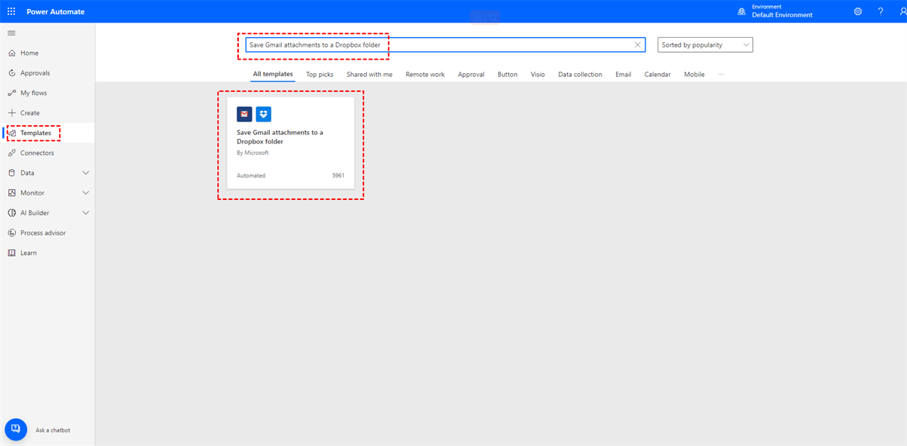Click the environment icon in header
This screenshot has height=446, width=907.
click(741, 12)
